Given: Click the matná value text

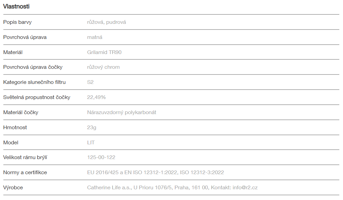Looking at the screenshot, I should [95, 37].
